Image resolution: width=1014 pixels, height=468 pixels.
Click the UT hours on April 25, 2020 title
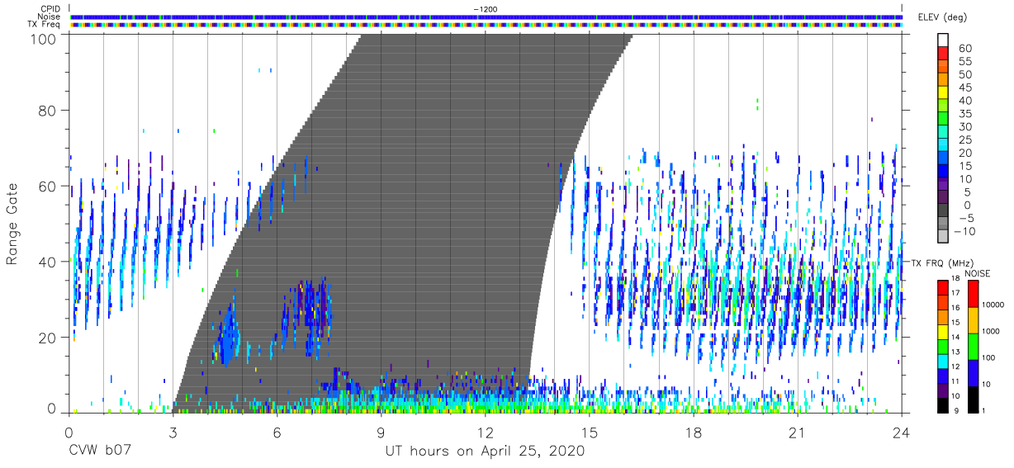485,451
